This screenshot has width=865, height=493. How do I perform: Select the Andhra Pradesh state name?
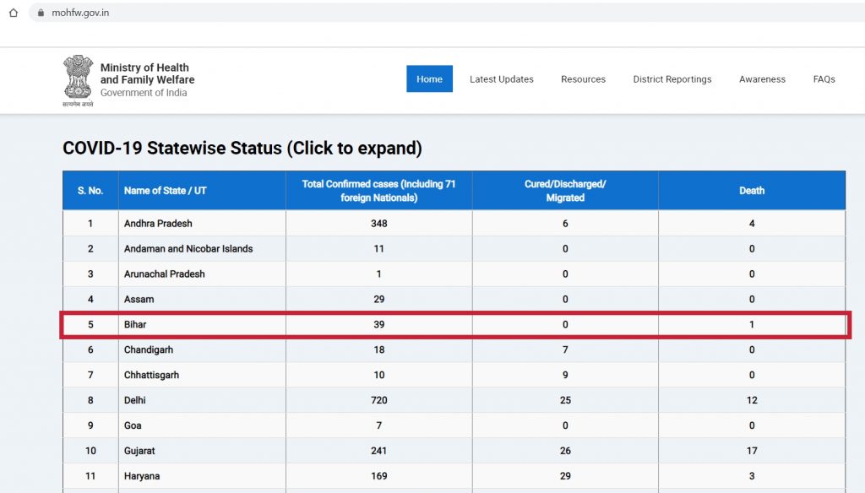click(x=158, y=224)
